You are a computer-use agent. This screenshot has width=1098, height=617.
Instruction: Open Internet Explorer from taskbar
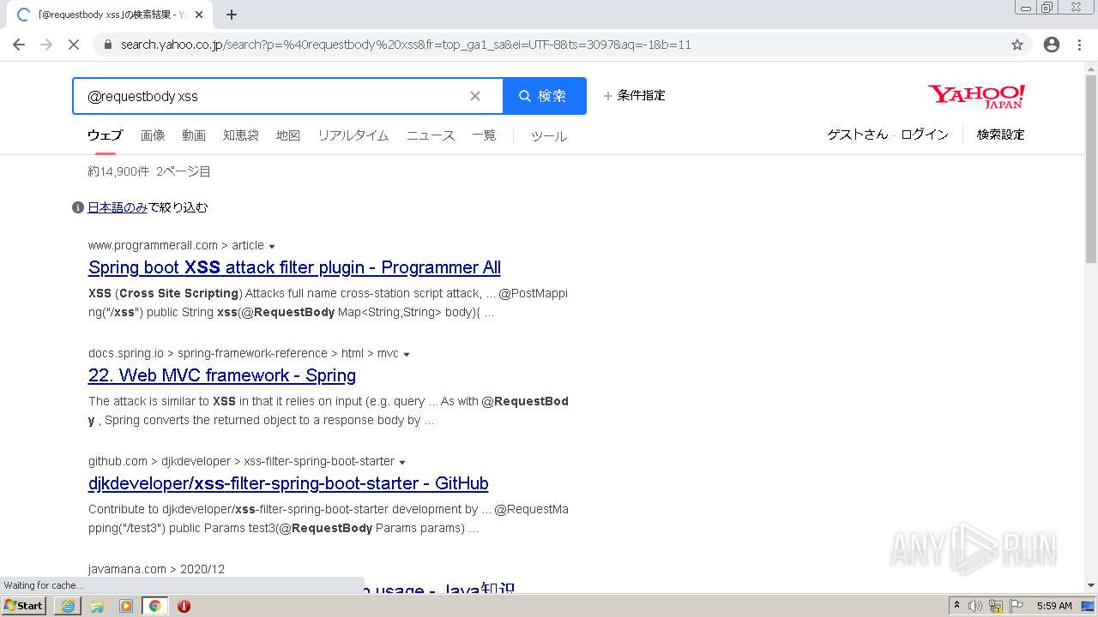point(68,606)
